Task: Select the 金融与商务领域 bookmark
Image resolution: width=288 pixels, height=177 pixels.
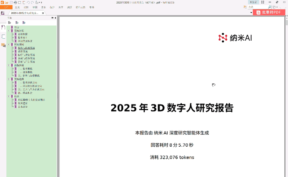Action: pos(26,58)
